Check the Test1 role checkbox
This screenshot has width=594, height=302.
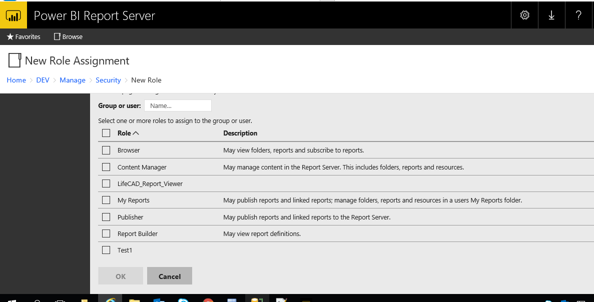[x=106, y=250]
